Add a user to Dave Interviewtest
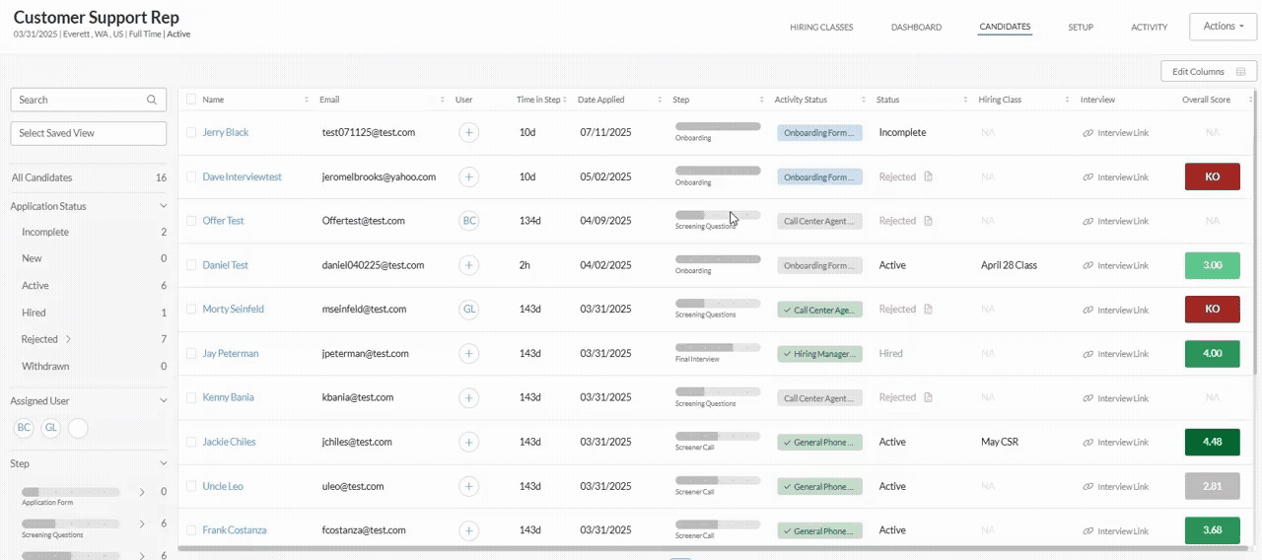 pyautogui.click(x=469, y=176)
